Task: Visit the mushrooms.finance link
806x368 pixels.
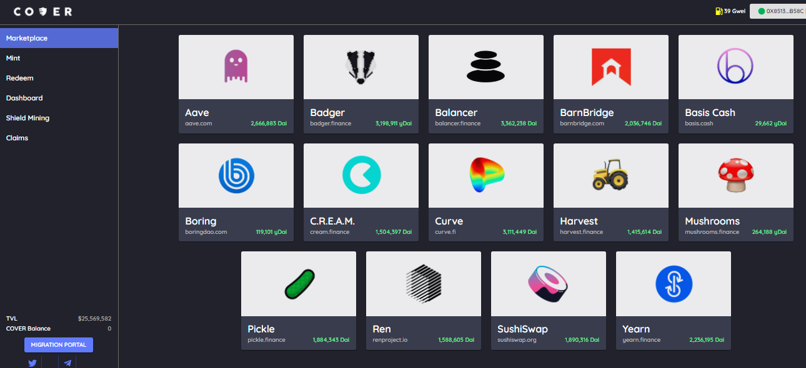Action: point(712,232)
